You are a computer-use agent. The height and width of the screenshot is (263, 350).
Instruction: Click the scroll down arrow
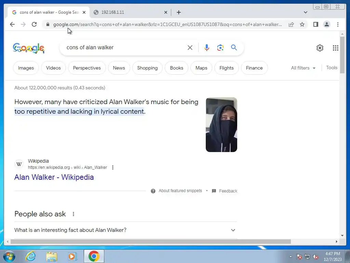pos(342,235)
